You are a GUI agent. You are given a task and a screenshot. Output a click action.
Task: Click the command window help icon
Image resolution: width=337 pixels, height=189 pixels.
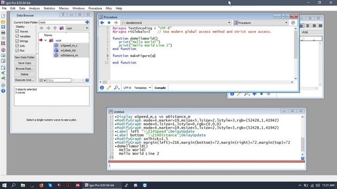click(303, 159)
